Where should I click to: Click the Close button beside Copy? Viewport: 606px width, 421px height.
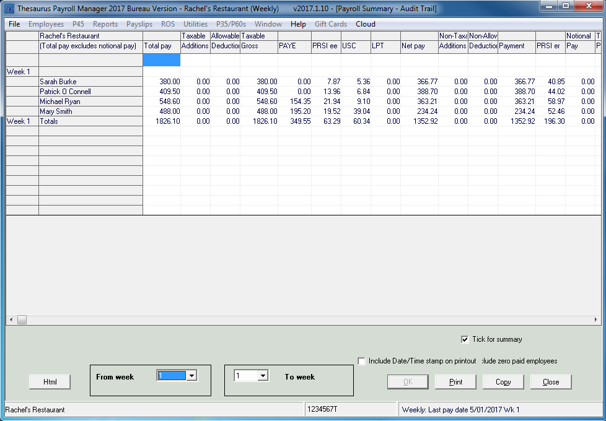point(551,382)
